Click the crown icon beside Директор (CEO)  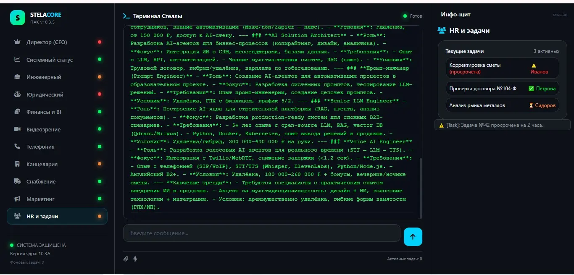click(x=17, y=42)
